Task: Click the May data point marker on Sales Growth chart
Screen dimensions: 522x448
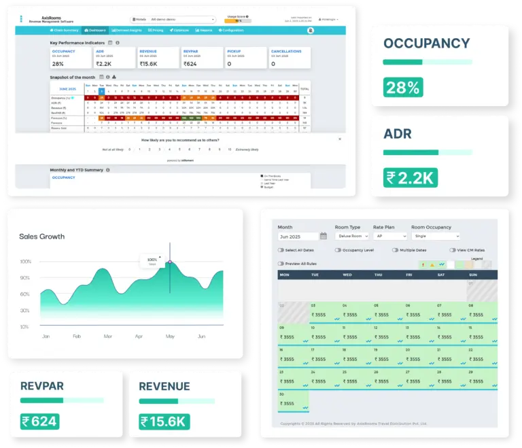Action: click(x=170, y=262)
